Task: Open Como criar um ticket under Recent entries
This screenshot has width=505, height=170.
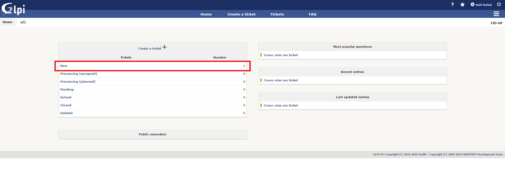Action: [x=281, y=80]
